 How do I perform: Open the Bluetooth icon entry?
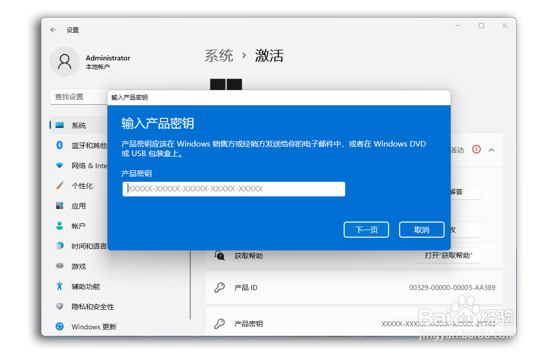pyautogui.click(x=60, y=146)
